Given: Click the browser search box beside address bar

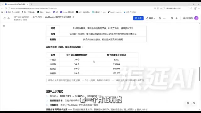Looking at the screenshot, I should tap(176, 8).
